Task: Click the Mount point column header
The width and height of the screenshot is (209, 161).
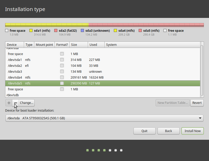Action: pyautogui.click(x=44, y=45)
